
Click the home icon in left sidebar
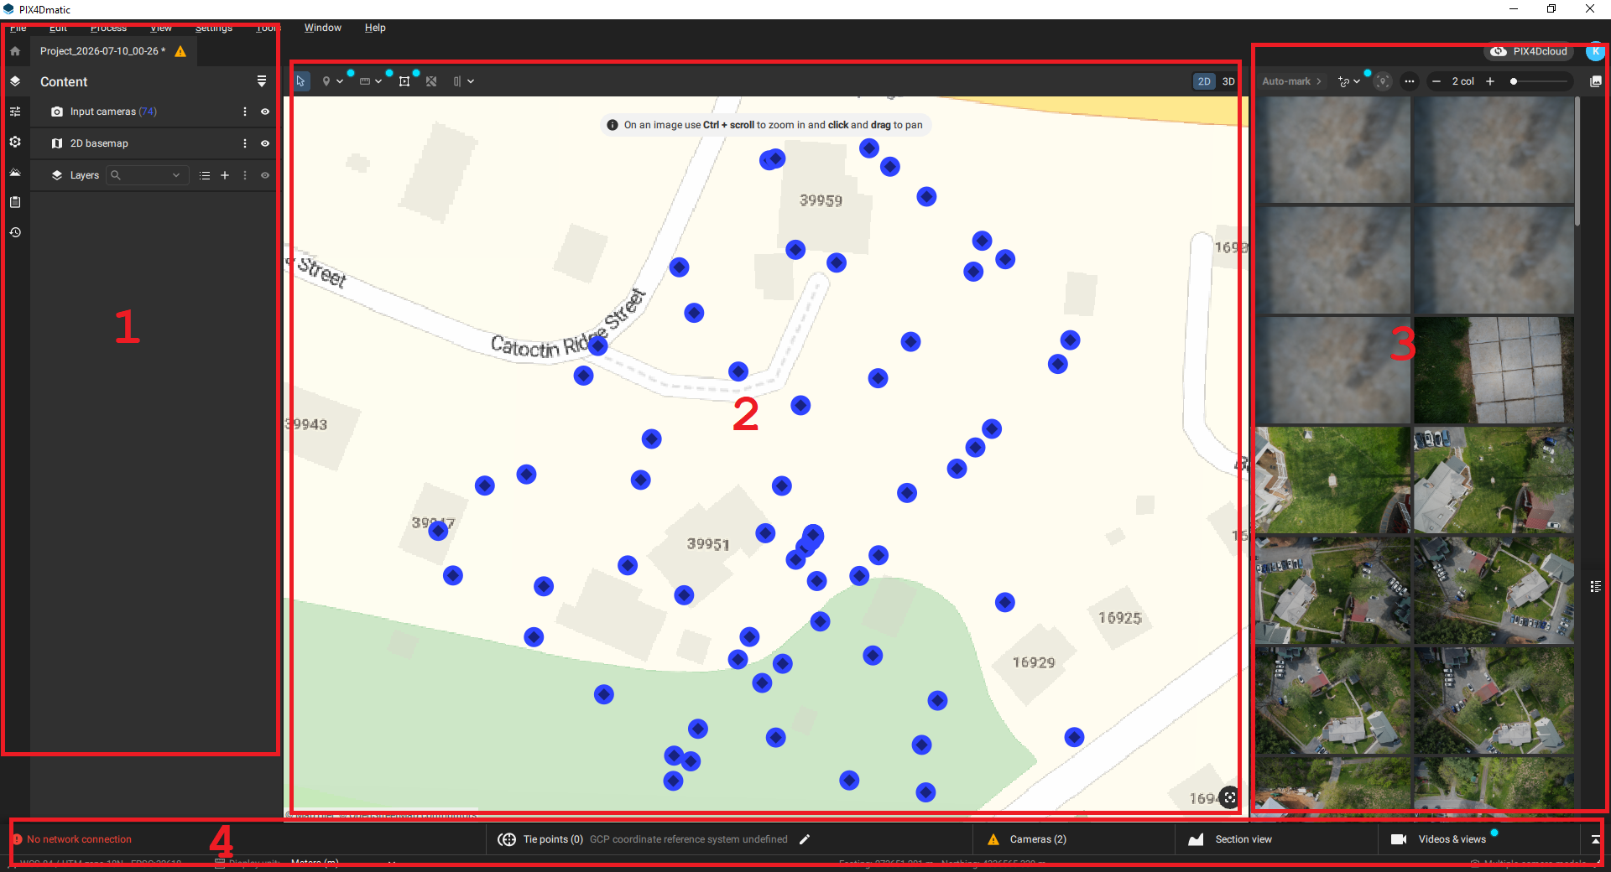pos(15,51)
